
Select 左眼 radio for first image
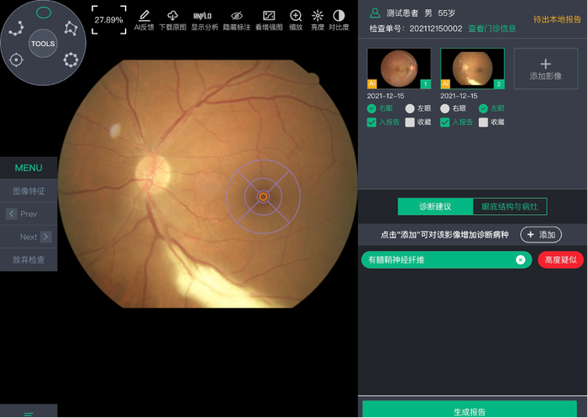click(410, 109)
